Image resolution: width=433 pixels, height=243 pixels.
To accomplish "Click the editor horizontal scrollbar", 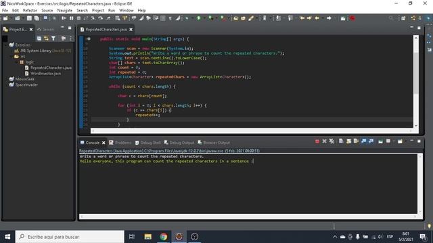I will 251,131.
